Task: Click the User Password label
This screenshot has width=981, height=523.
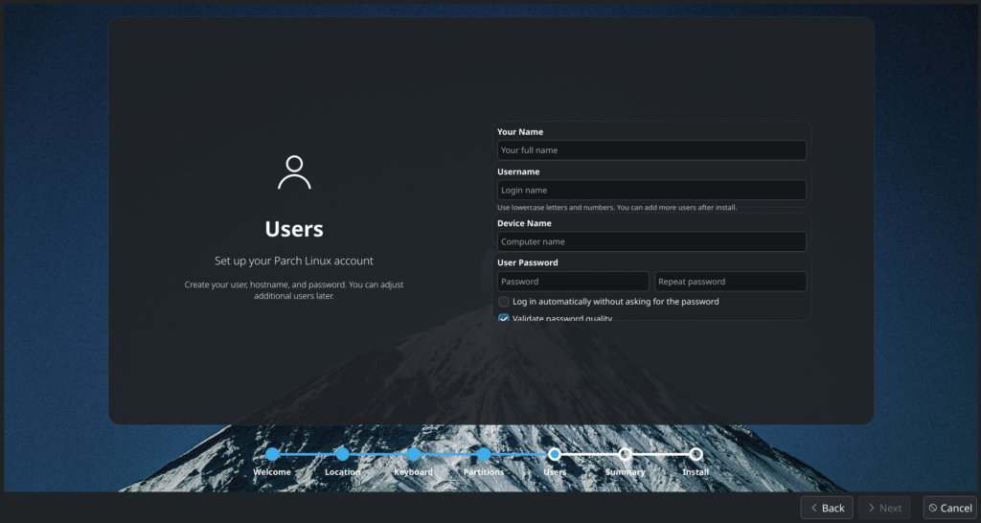Action: coord(528,262)
